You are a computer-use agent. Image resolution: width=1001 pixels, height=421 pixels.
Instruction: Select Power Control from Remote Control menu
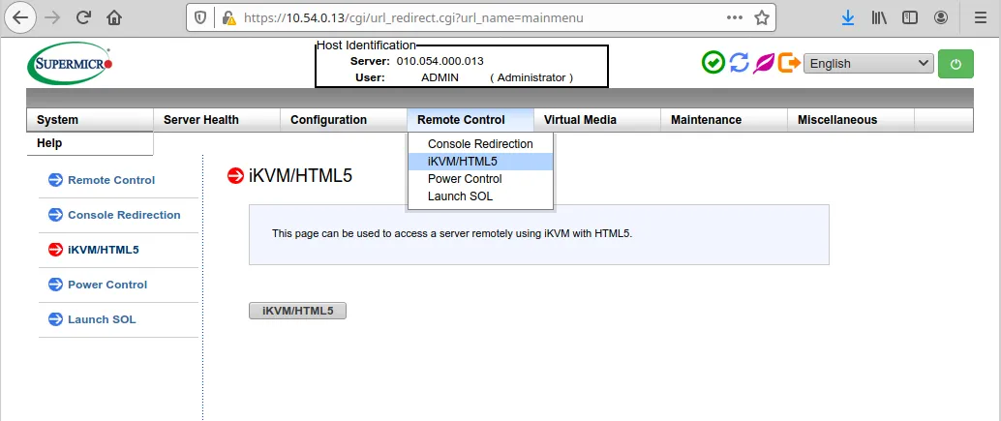click(465, 179)
